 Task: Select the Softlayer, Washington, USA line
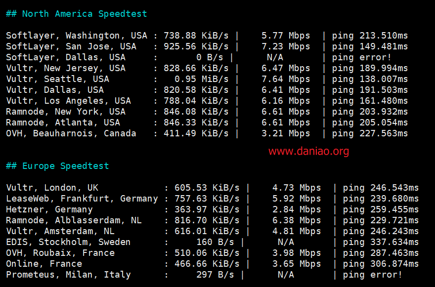pos(207,36)
